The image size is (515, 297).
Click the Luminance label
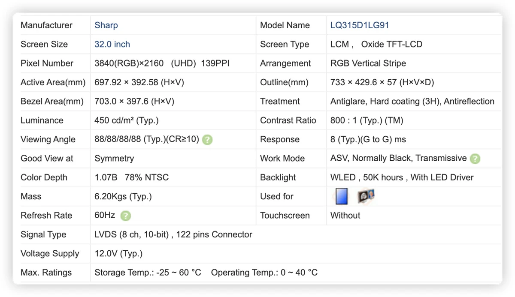[42, 120]
